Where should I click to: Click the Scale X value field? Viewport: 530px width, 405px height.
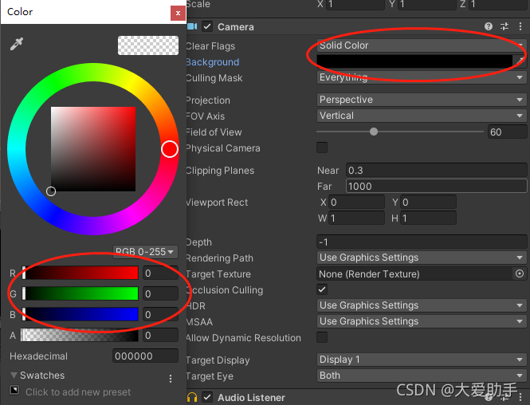click(355, 4)
